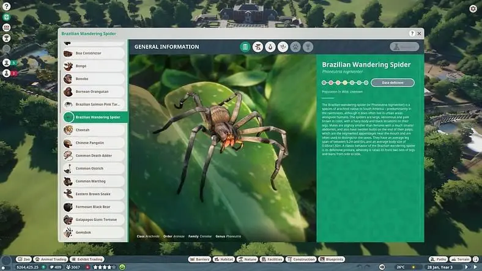482x271 pixels.
Task: Click the Cheetah portrait thumbnail
Action: click(68, 130)
